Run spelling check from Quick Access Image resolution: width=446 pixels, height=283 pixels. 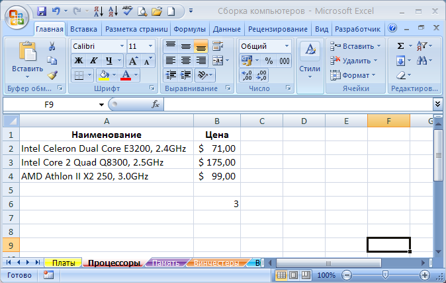(x=128, y=11)
